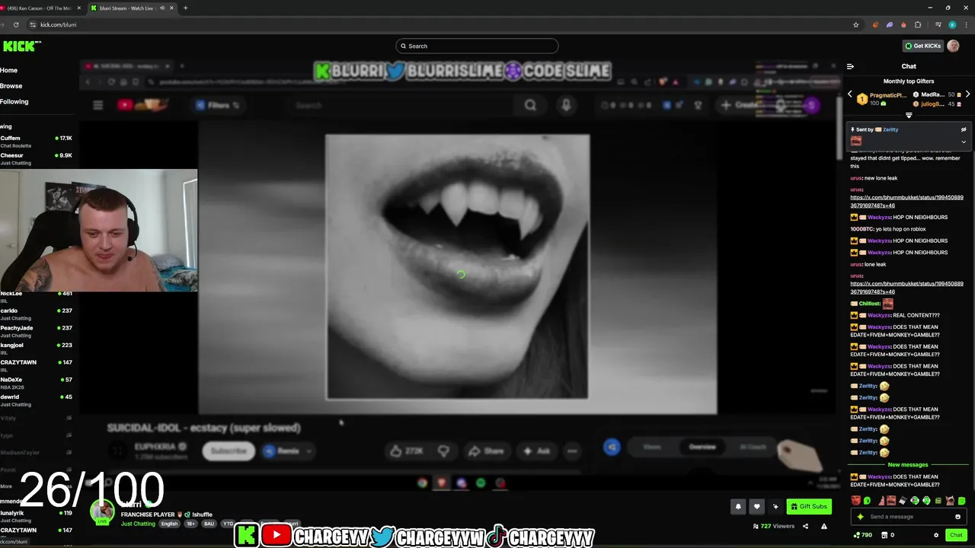Open urus's second x.com link in chat

click(906, 288)
